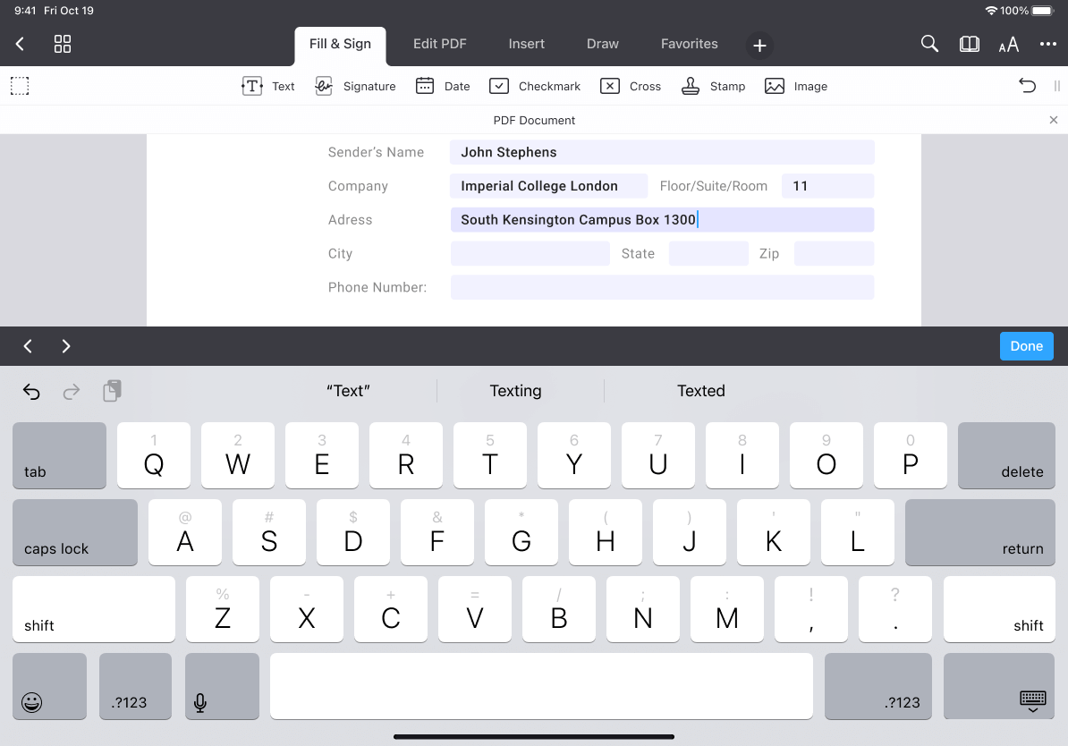Toggle the left shift key

point(93,609)
